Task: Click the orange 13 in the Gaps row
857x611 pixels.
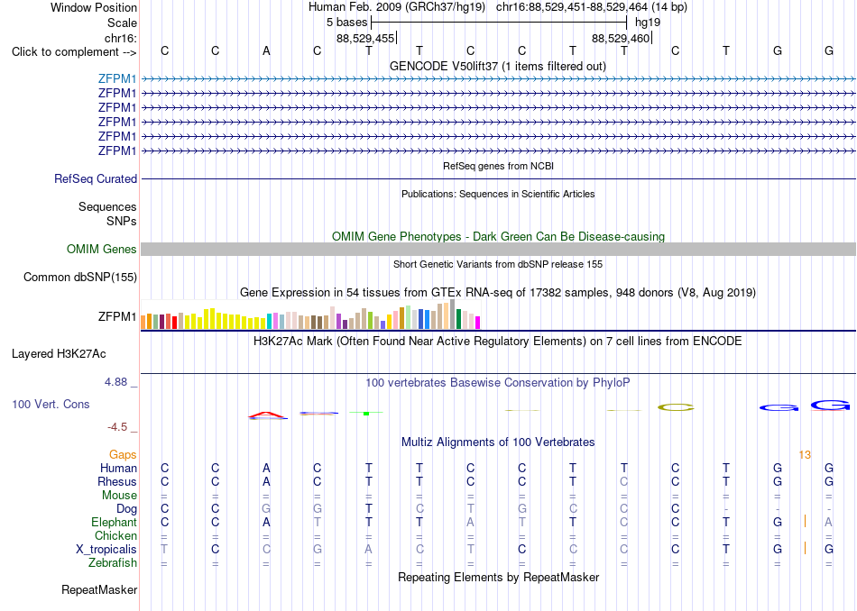Action: click(805, 455)
